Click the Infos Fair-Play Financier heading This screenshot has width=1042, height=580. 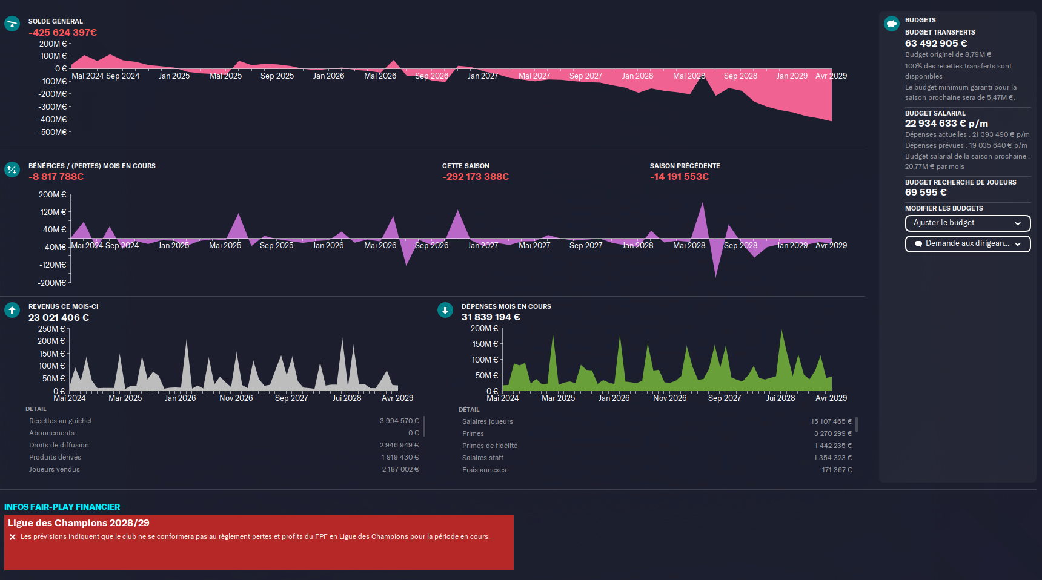pos(62,507)
